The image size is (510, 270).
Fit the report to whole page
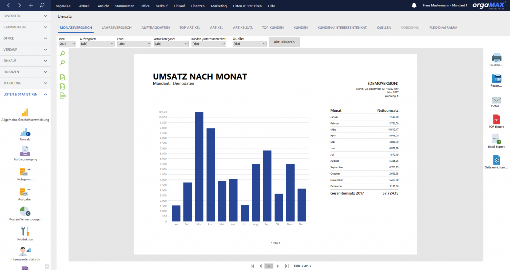[63, 77]
